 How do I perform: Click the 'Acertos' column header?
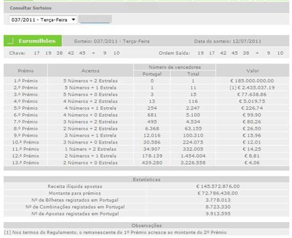point(91,71)
